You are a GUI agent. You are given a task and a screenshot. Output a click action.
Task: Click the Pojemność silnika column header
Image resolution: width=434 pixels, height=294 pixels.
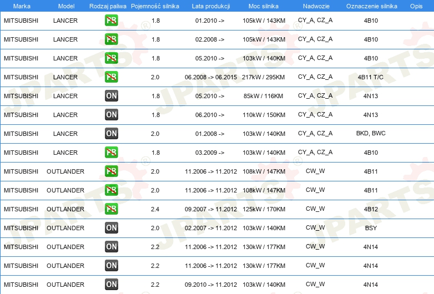click(155, 6)
